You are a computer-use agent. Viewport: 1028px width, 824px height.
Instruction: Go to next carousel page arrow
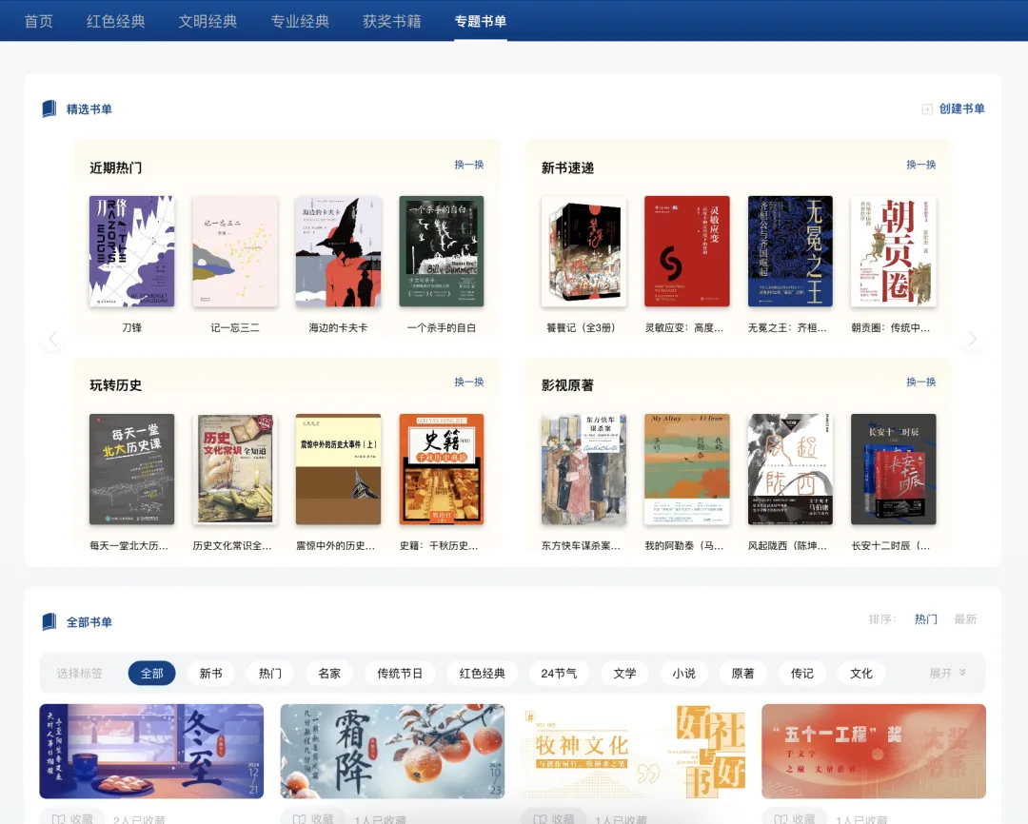(972, 339)
